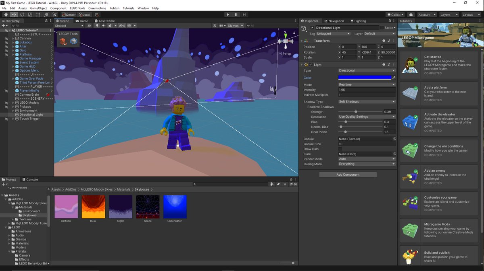Open the Shaded draw mode dropdown

(69, 26)
